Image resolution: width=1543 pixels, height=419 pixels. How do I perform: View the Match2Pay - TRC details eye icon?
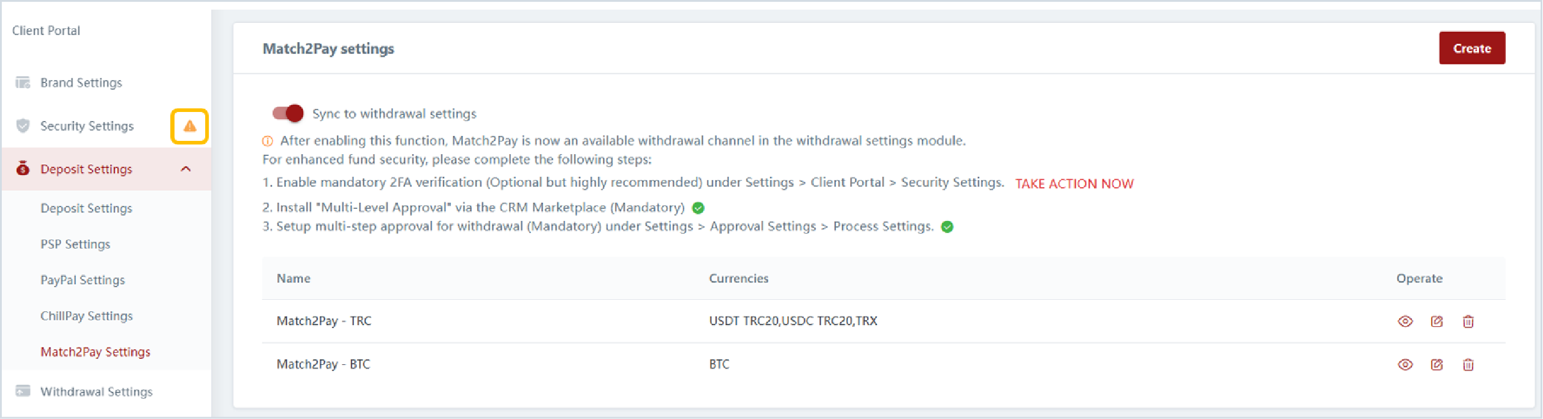point(1405,321)
